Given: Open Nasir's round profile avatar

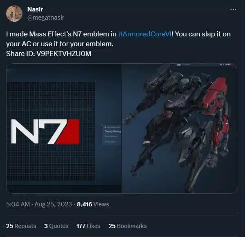Looking at the screenshot, I should click(x=14, y=13).
